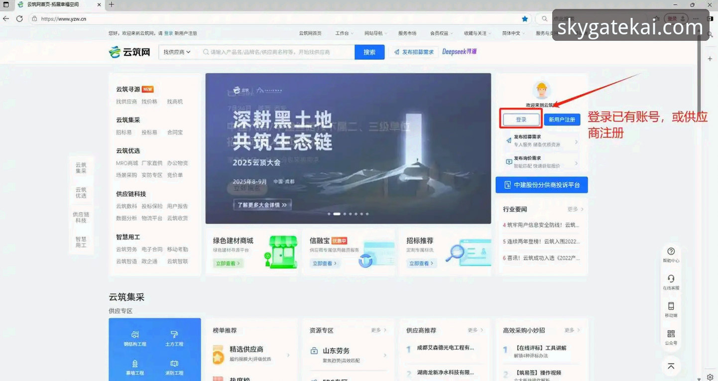This screenshot has height=381, width=718.
Task: Click the 山东劳务 briefcase icon
Action: pos(314,351)
